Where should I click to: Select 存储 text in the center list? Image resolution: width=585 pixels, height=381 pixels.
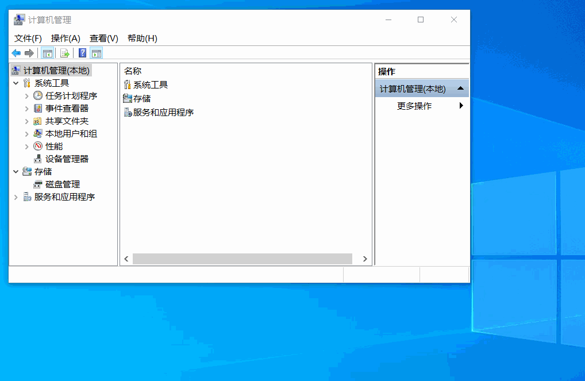[x=142, y=99]
